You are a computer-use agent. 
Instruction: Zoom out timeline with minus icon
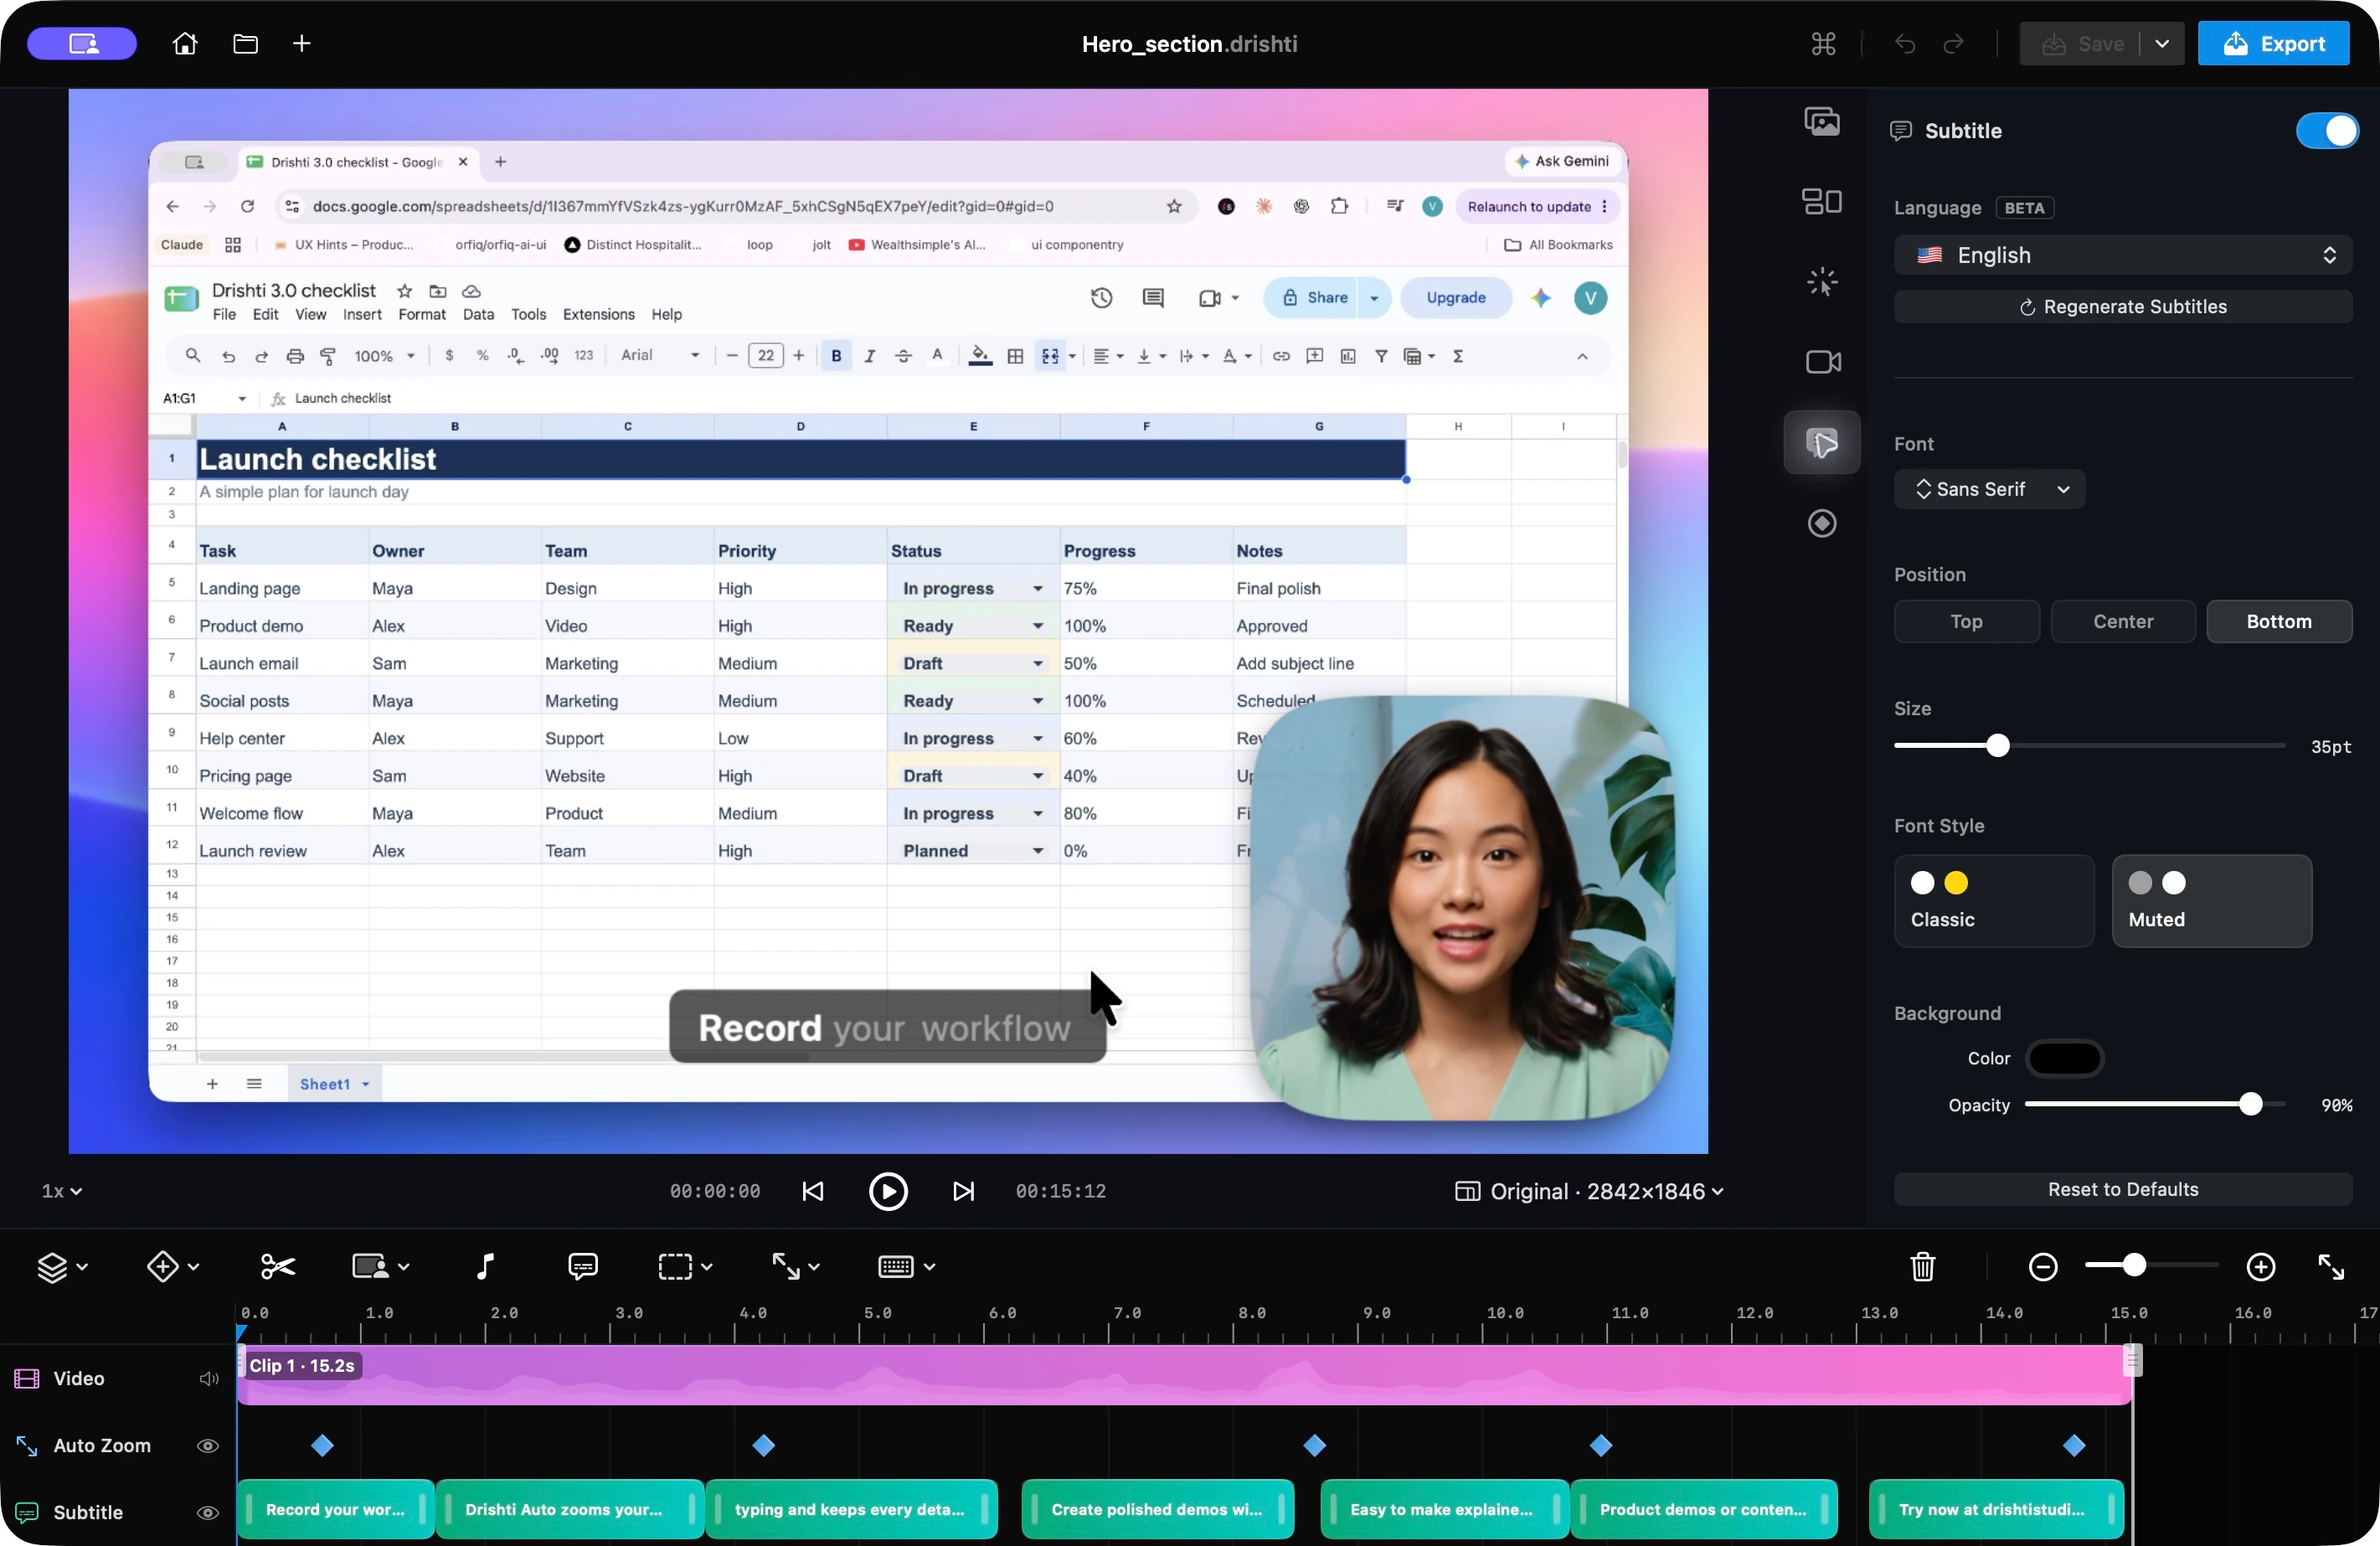2043,1267
